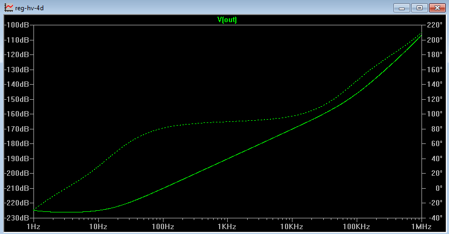Click the 10KHz frequency axis label
449x234 pixels.
click(292, 227)
